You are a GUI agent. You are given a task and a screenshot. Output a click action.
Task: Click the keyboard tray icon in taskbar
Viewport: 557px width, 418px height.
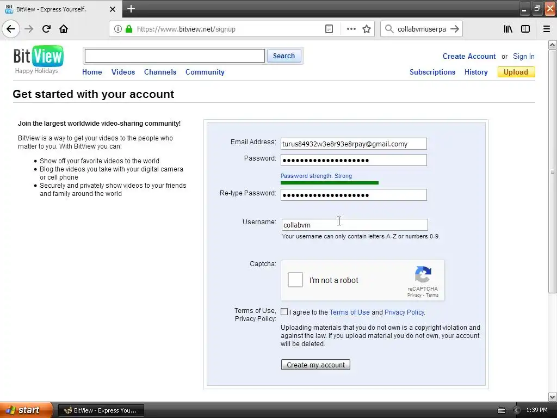pyautogui.click(x=501, y=410)
